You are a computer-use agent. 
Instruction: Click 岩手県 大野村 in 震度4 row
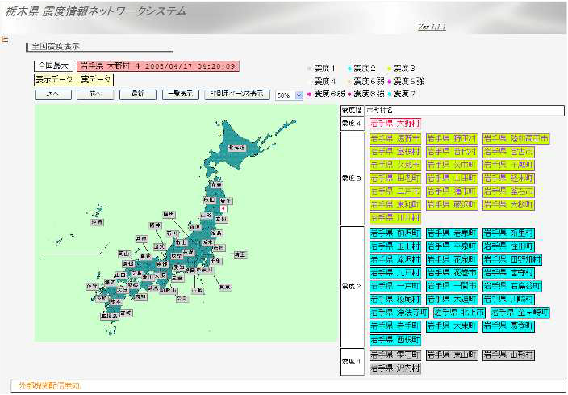tap(395, 124)
